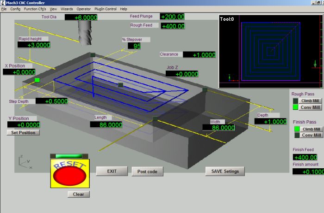Click the toolpath preview display

tap(270, 52)
